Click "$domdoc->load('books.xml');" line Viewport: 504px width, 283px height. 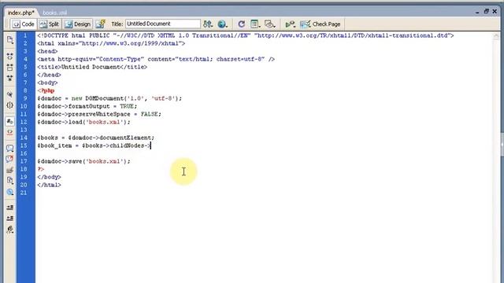tap(84, 123)
